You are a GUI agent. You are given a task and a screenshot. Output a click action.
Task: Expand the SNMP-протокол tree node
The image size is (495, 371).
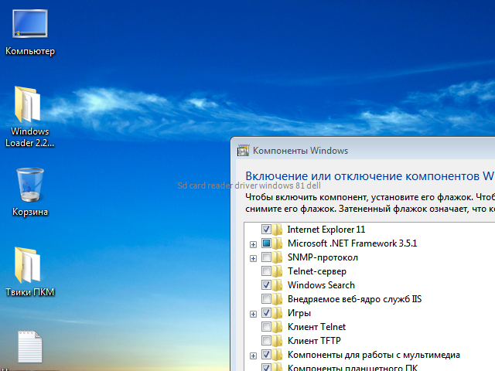pos(253,258)
